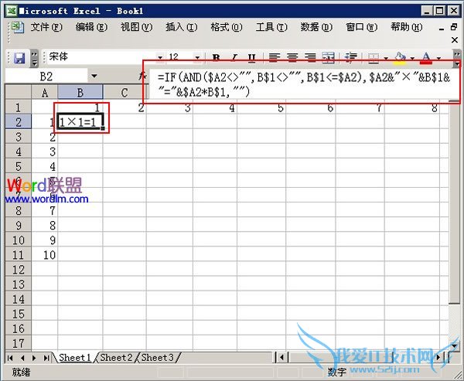Open standard toolbar options chevron
The width and height of the screenshot is (464, 381).
pyautogui.click(x=34, y=58)
